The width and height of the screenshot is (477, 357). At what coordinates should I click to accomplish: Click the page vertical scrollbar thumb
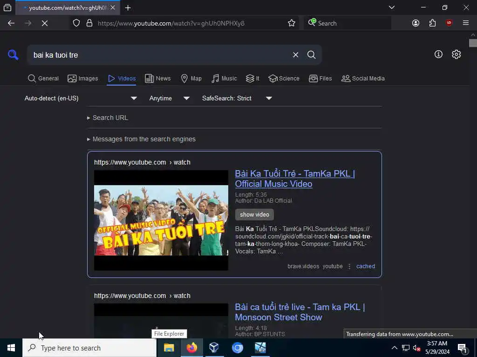click(473, 43)
